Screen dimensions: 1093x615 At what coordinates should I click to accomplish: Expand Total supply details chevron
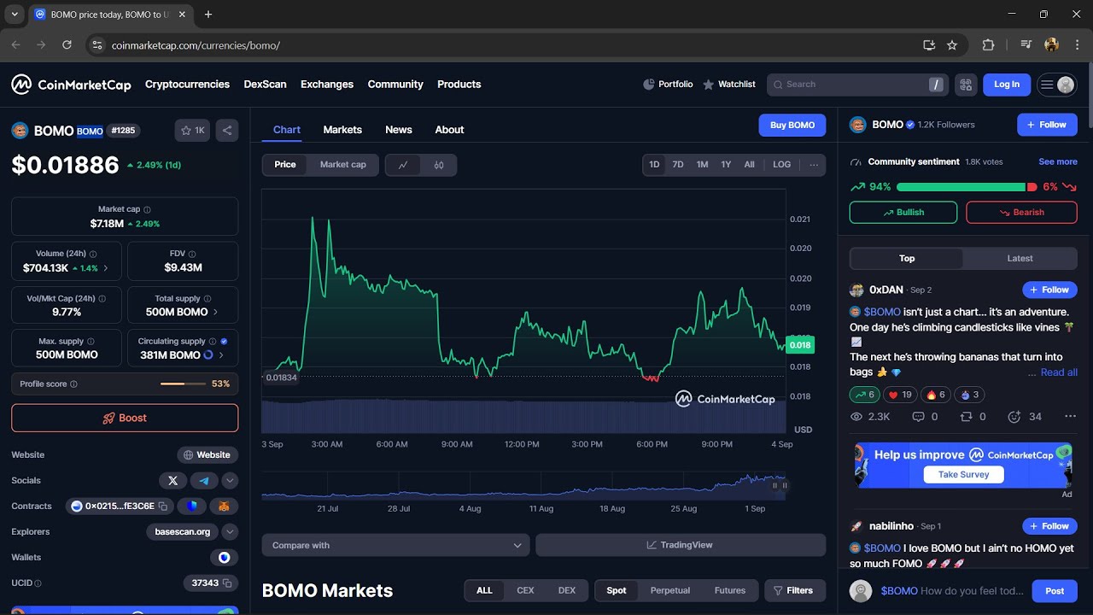coord(215,313)
